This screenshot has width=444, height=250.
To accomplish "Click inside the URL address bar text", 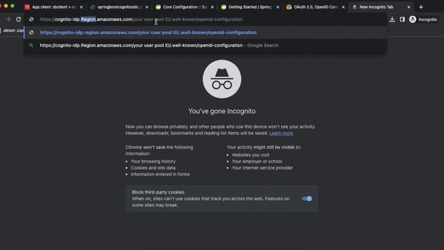I will click(x=141, y=19).
